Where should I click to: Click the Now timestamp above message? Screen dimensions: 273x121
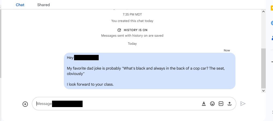click(227, 50)
